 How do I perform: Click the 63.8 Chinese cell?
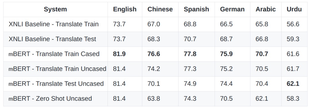(x=154, y=99)
